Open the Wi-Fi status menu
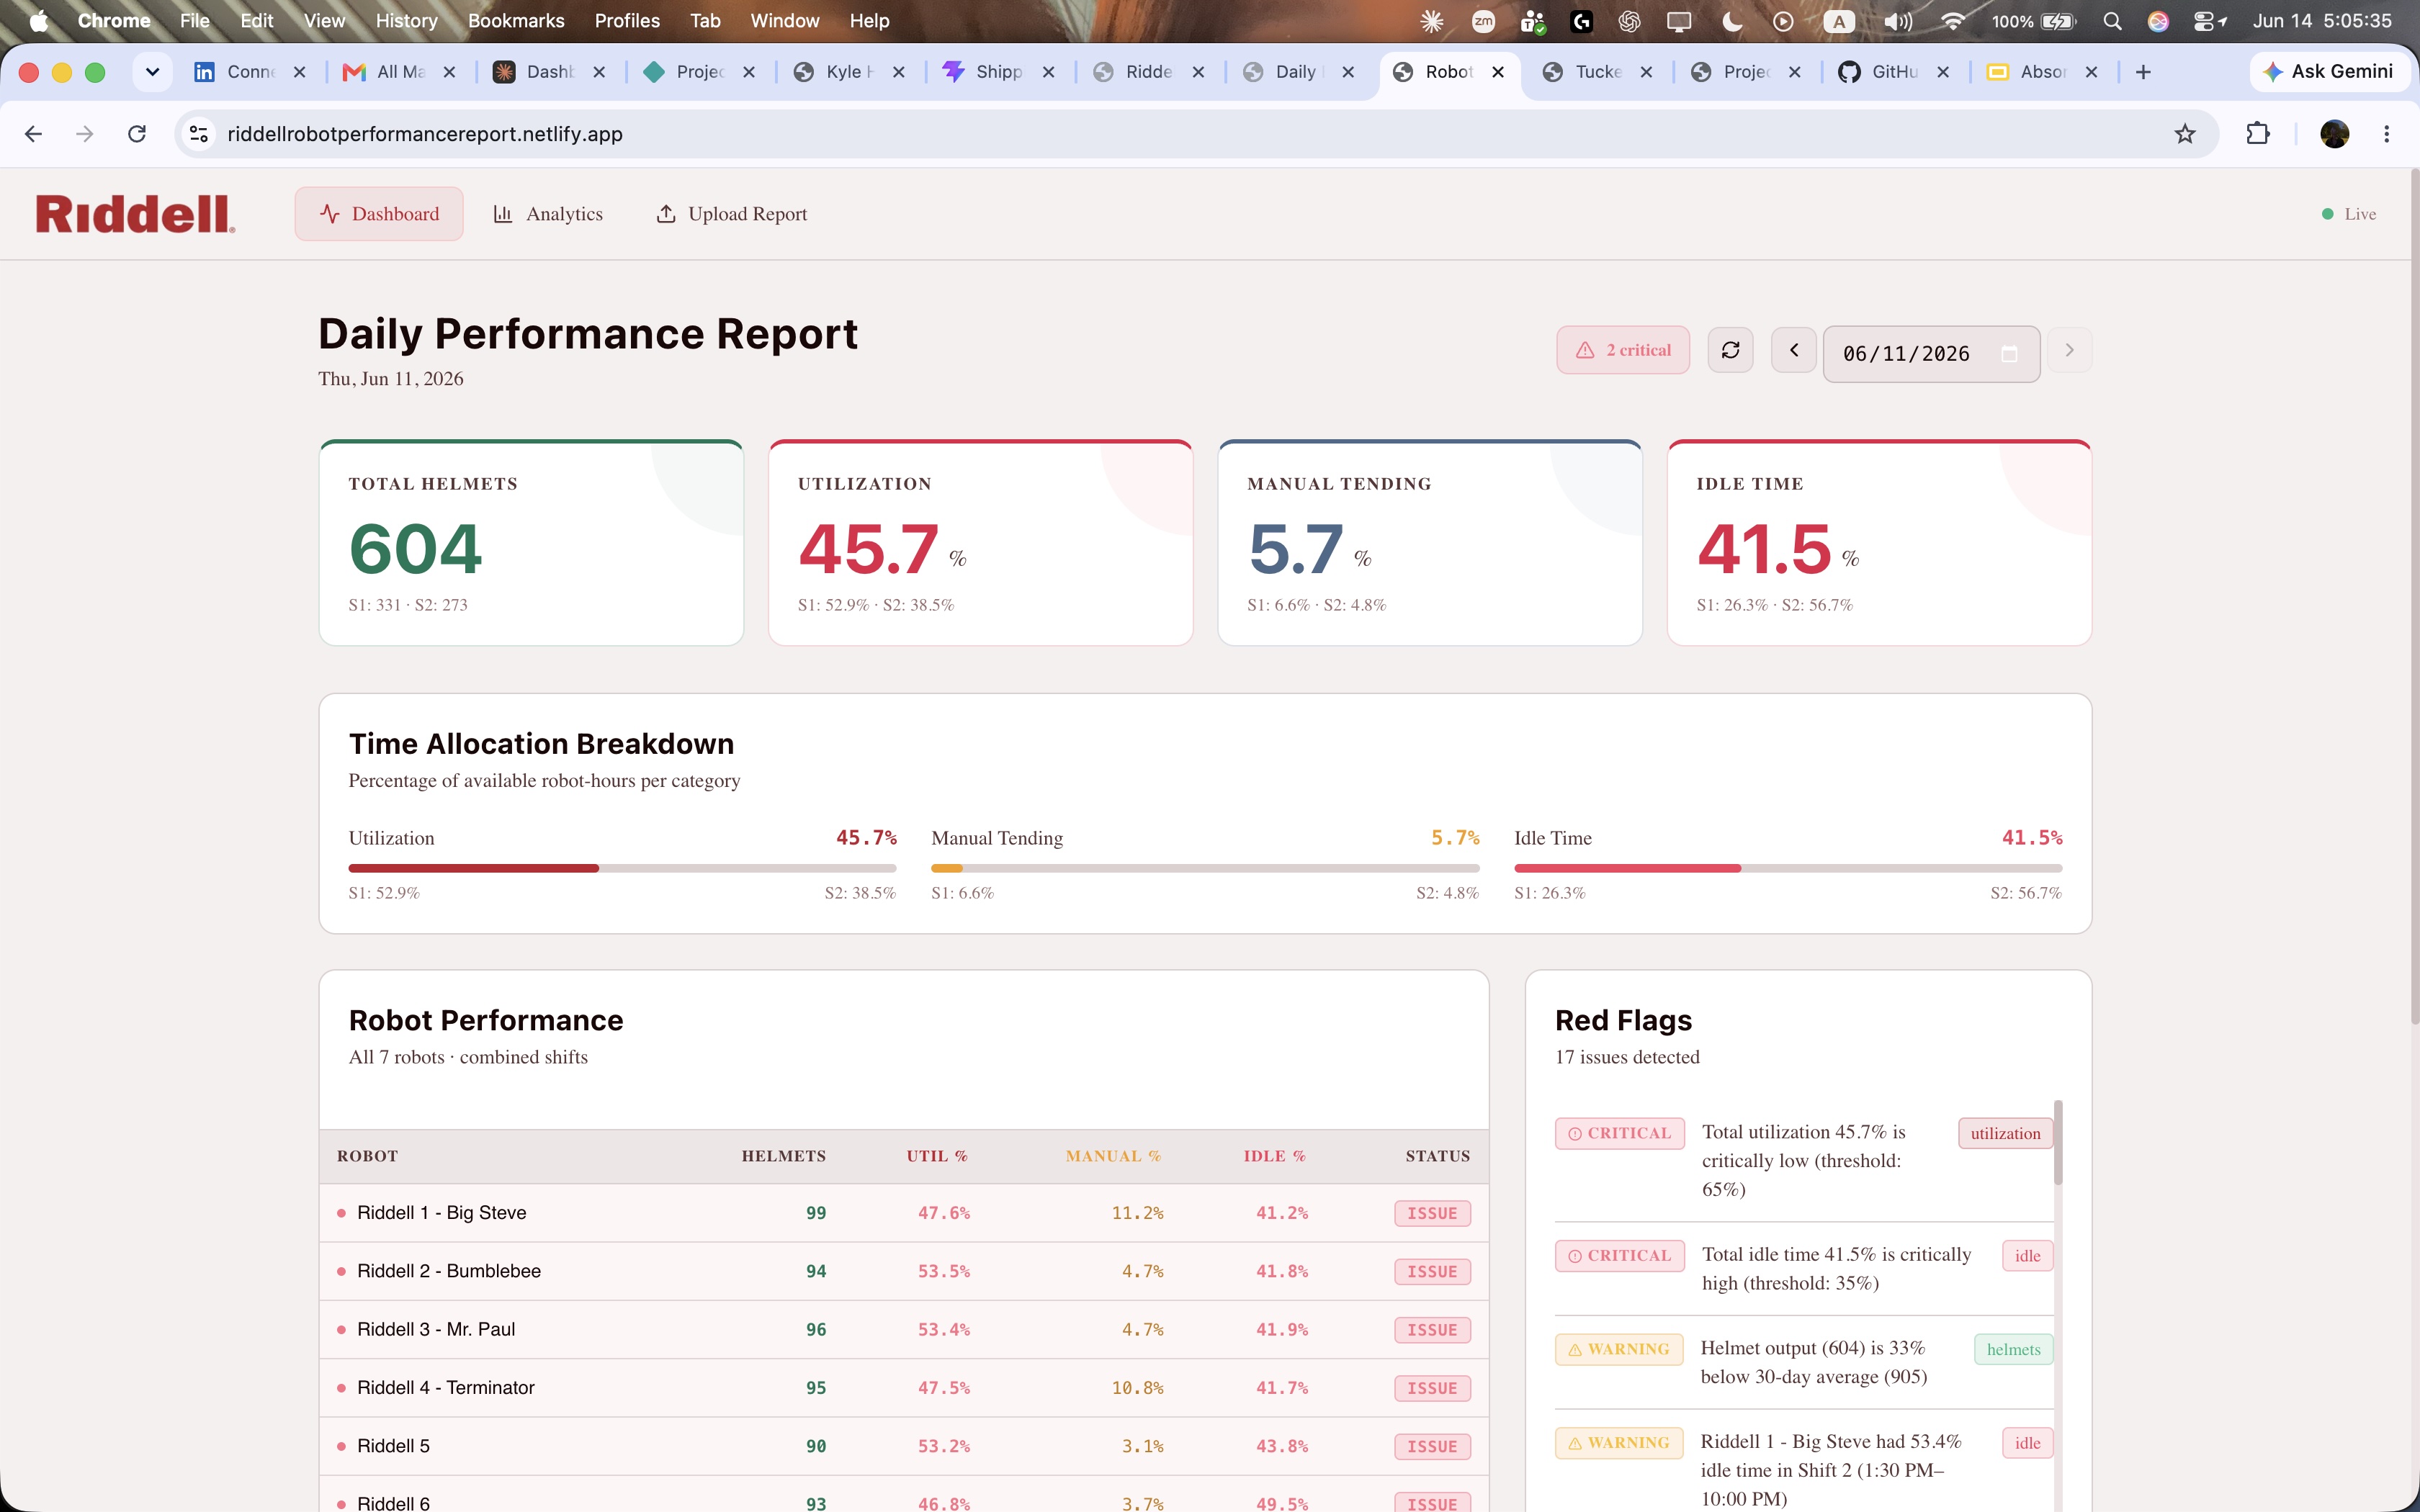This screenshot has width=2420, height=1512. tap(1952, 21)
